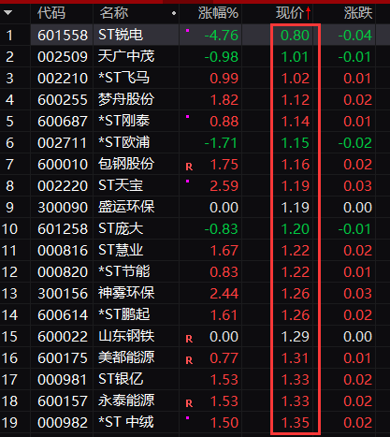Open the dropdown triangle in the header corner
This screenshot has height=437, width=390.
point(7,13)
